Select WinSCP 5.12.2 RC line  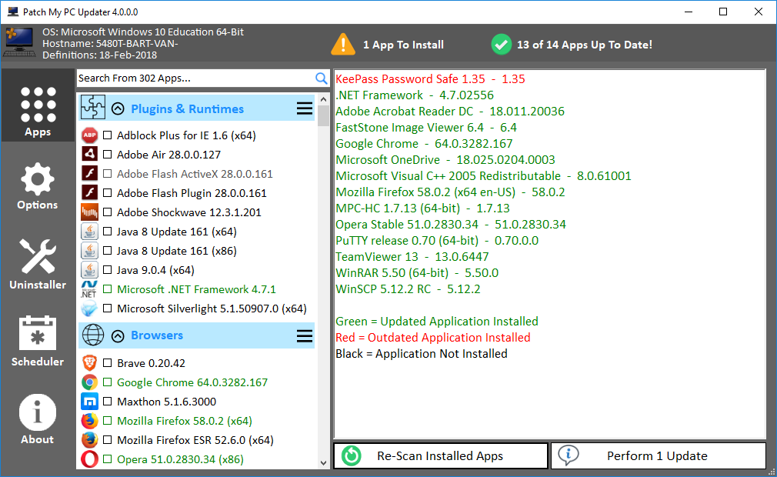coord(408,289)
